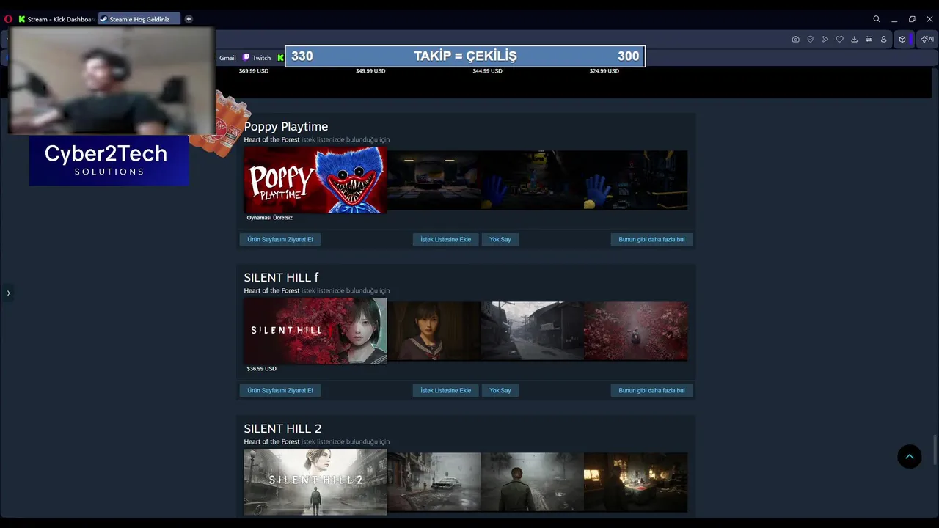Click the red flowers screenshot of SILENT HILL f
This screenshot has height=528, width=939.
pos(636,331)
